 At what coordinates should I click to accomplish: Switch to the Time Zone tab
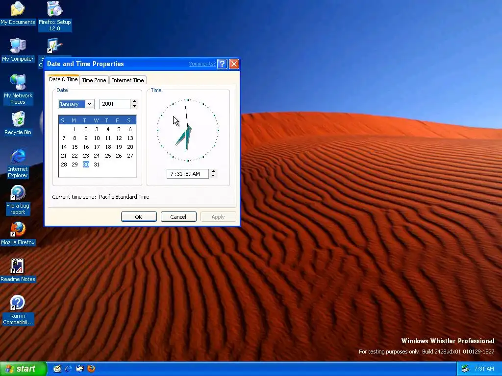coord(94,80)
